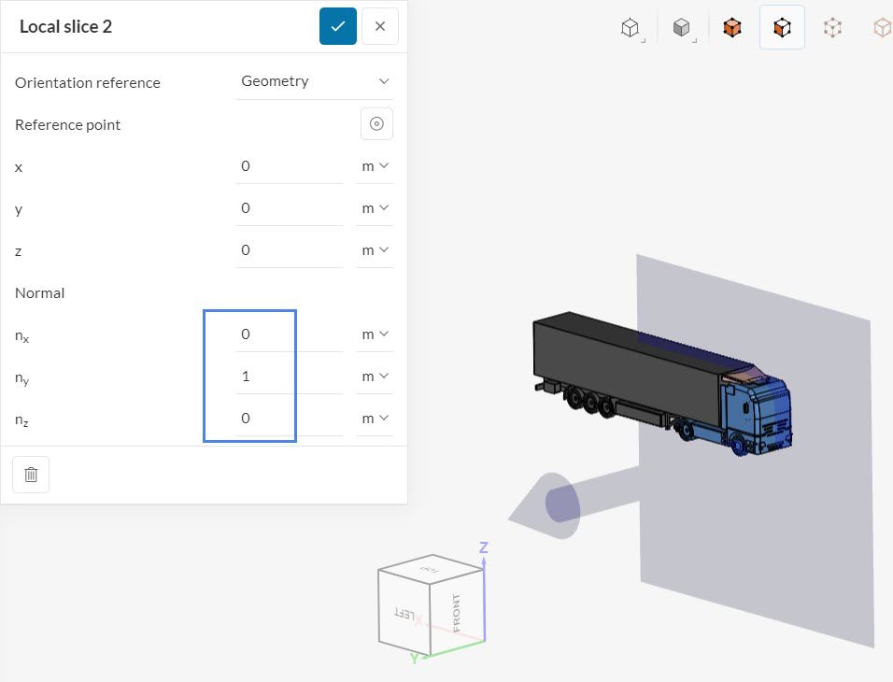
Task: Open the gray shaded cube render mode
Action: pos(683,29)
